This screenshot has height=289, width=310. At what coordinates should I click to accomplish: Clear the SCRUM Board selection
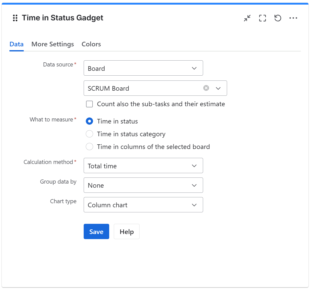(206, 88)
